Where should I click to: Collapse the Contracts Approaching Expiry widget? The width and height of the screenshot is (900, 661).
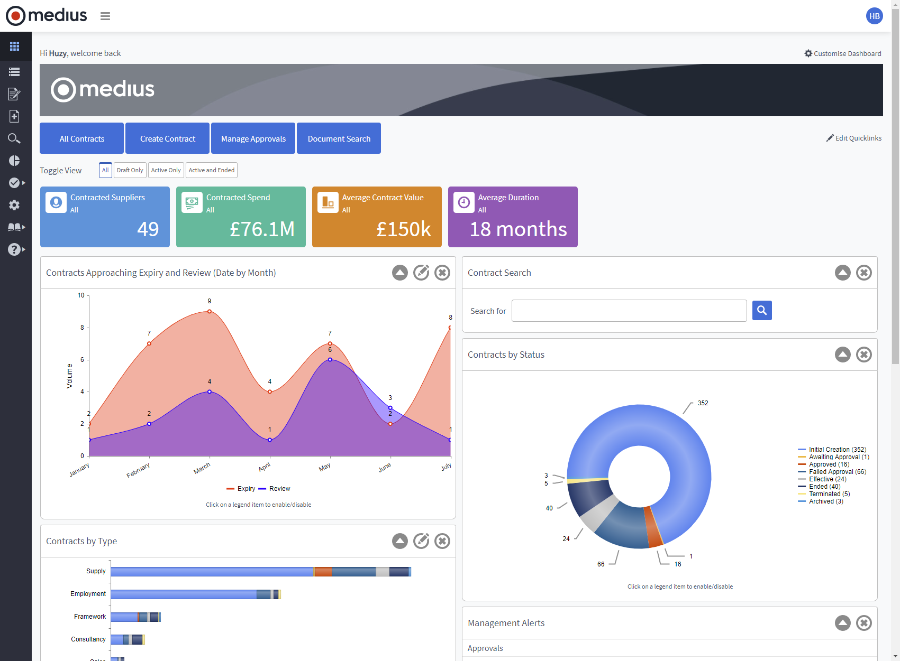[x=400, y=273]
